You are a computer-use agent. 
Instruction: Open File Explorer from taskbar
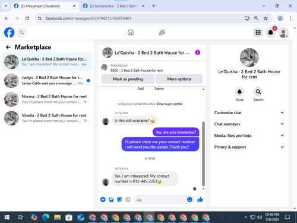[x=57, y=217]
